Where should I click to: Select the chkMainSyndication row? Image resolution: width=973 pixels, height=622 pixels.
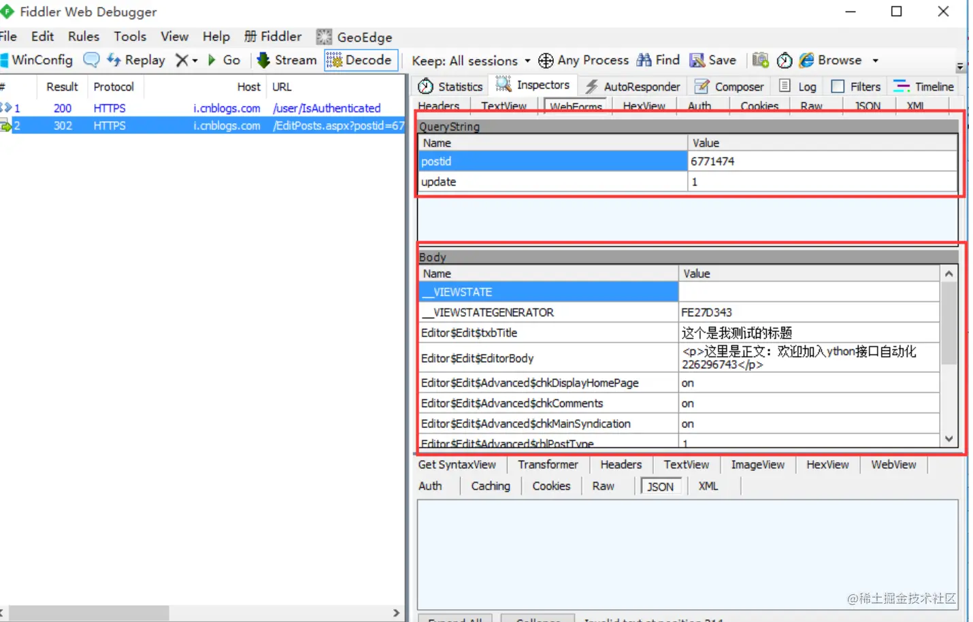point(678,424)
